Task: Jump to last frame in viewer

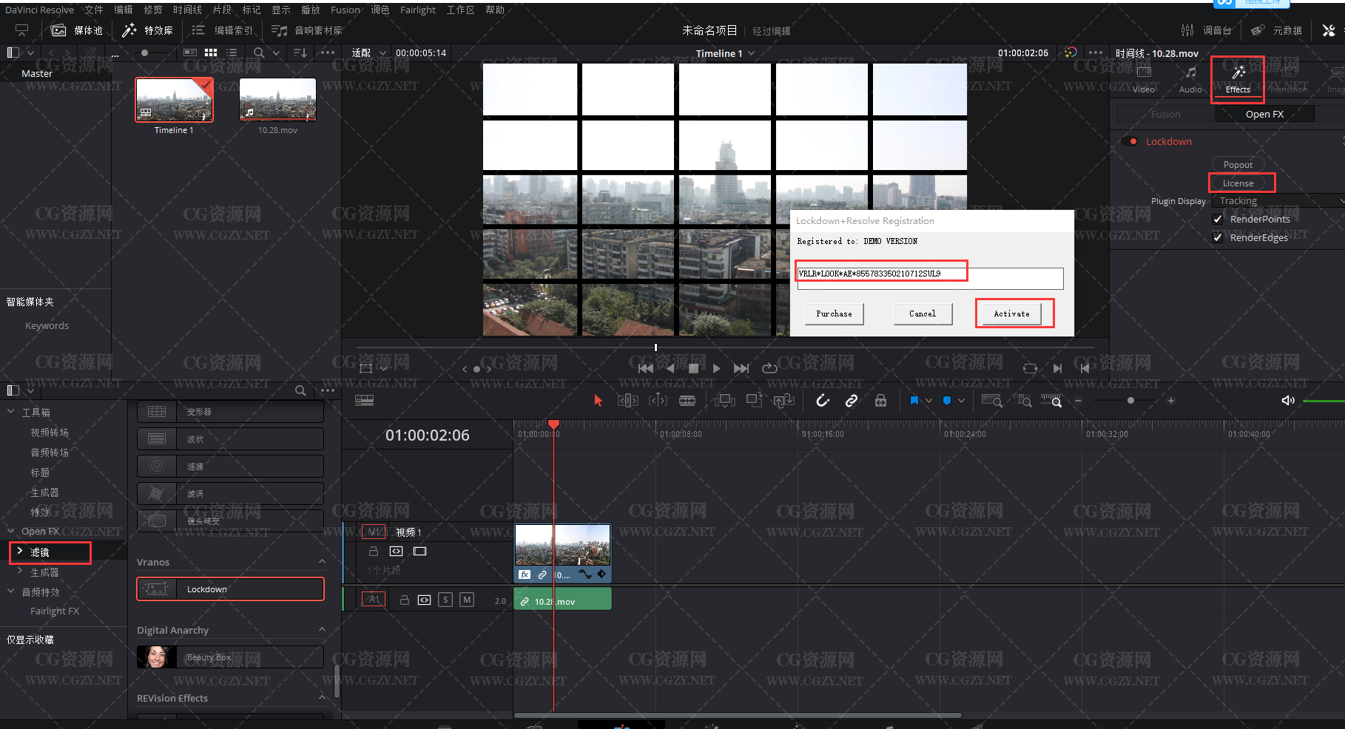Action: pyautogui.click(x=741, y=368)
